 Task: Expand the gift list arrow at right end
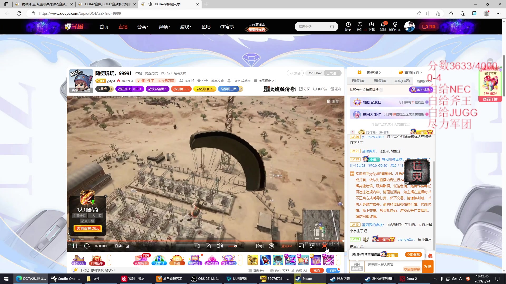[338, 260]
